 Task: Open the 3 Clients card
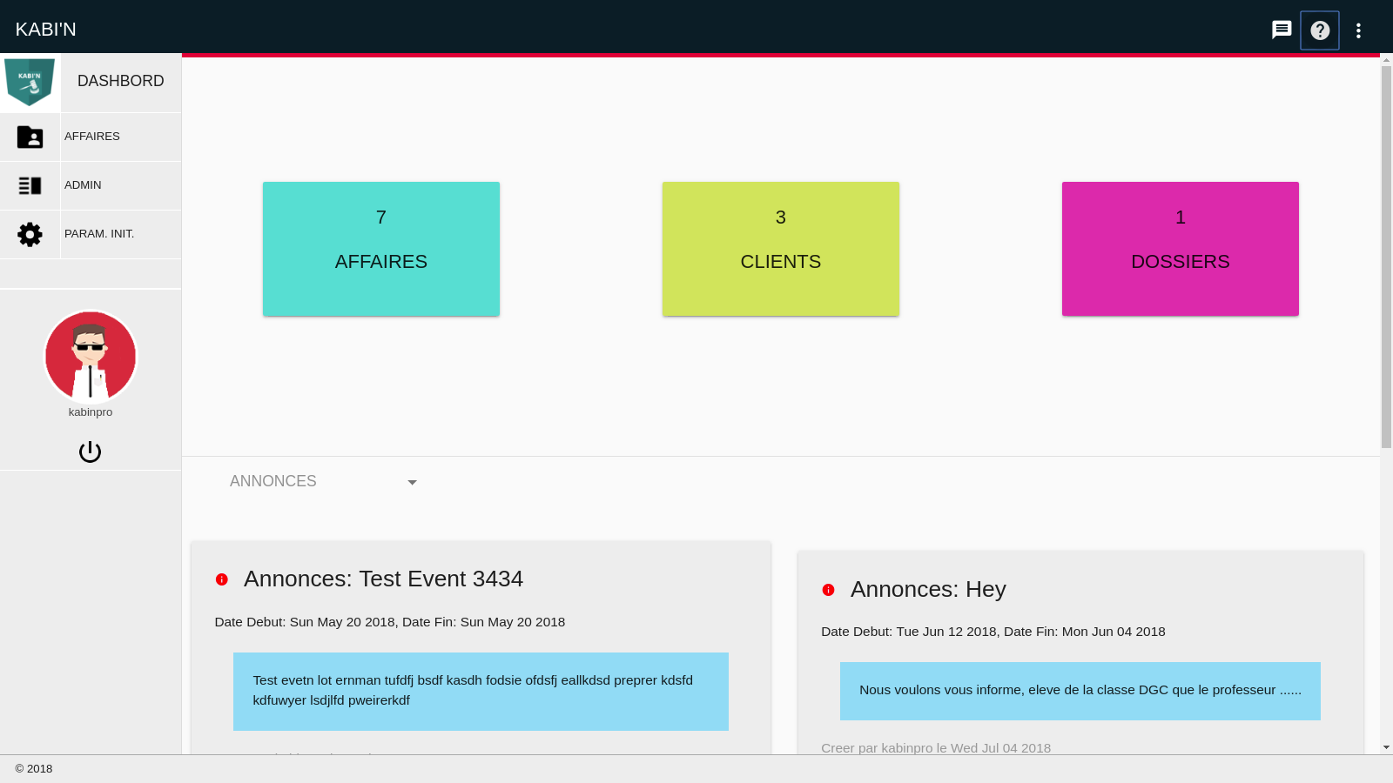[780, 249]
